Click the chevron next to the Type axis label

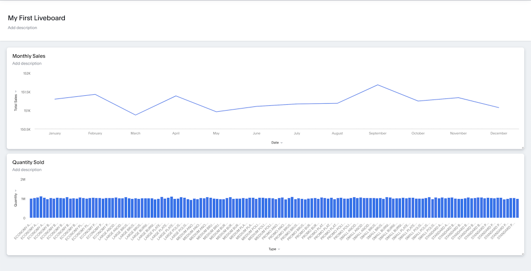[279, 249]
